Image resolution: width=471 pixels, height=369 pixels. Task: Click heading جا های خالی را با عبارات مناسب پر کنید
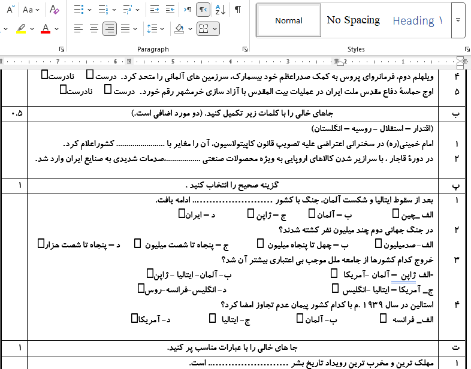click(x=232, y=347)
